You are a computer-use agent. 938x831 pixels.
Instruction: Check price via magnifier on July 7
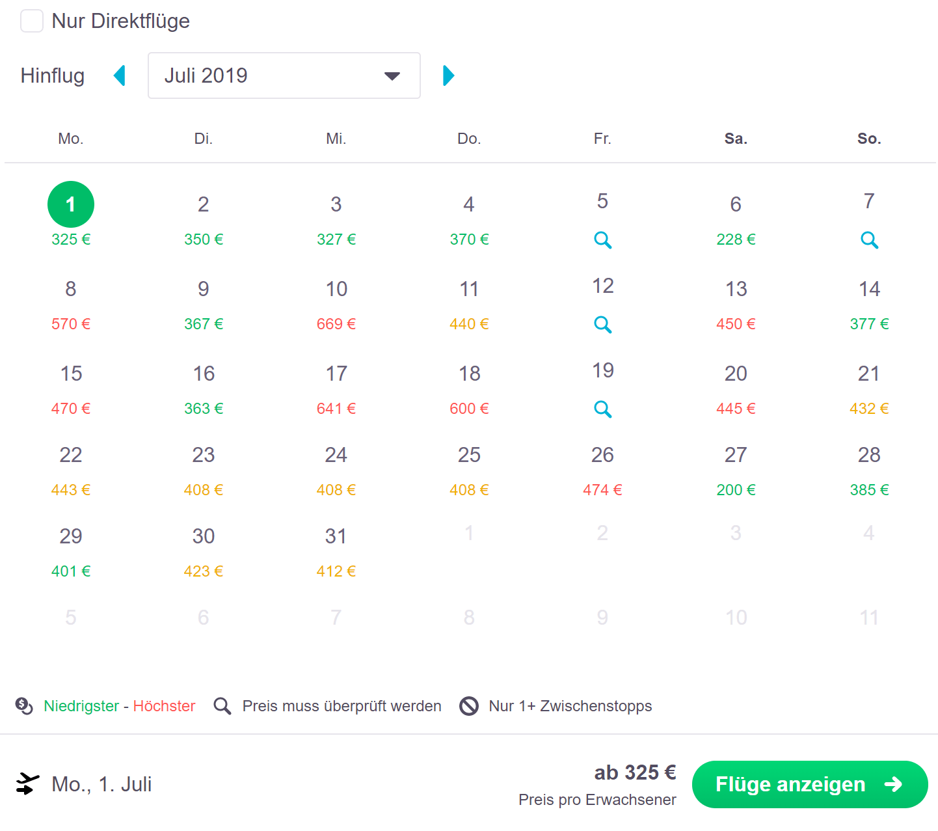(869, 240)
